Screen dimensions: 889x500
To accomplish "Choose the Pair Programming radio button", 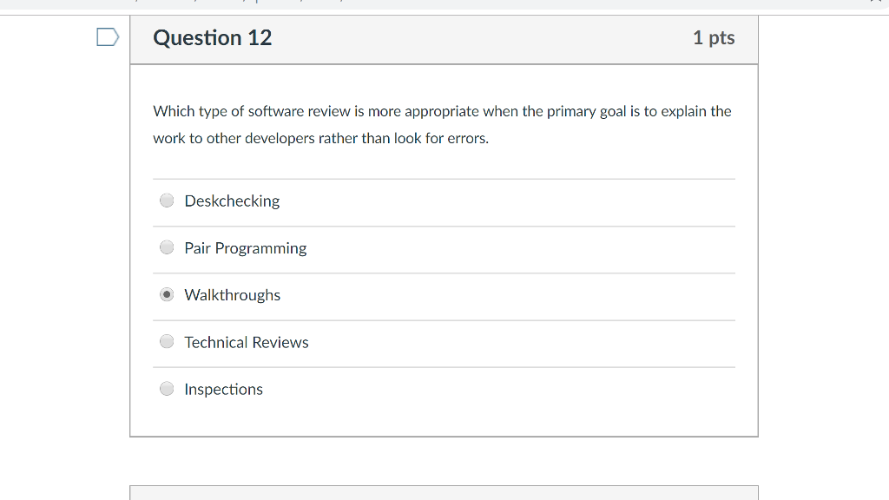I will tap(167, 247).
